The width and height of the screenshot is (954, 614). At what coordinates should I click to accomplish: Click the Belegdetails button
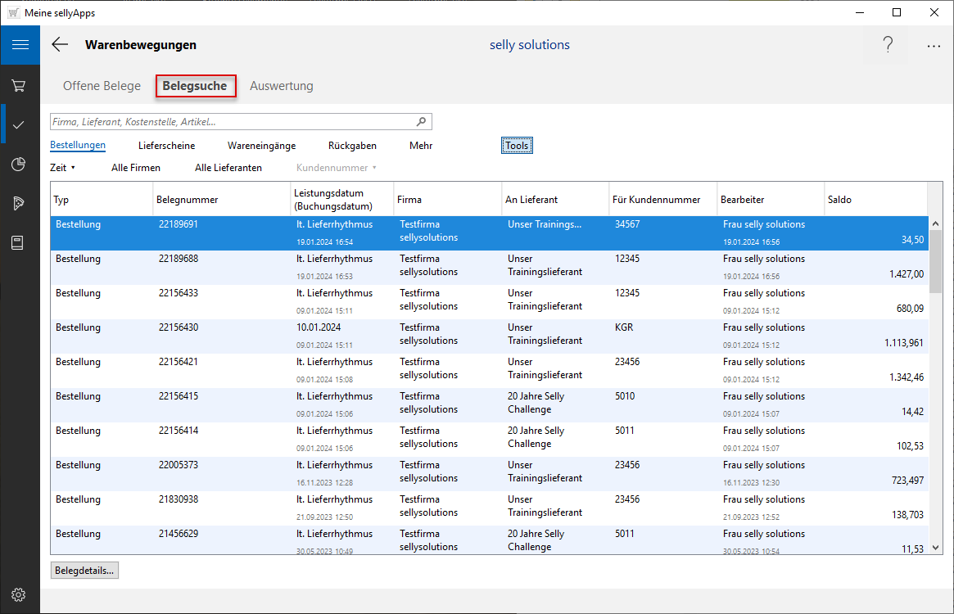pos(84,571)
